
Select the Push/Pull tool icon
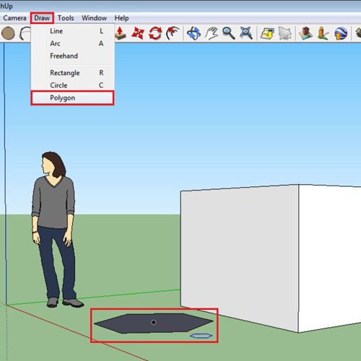(x=120, y=33)
